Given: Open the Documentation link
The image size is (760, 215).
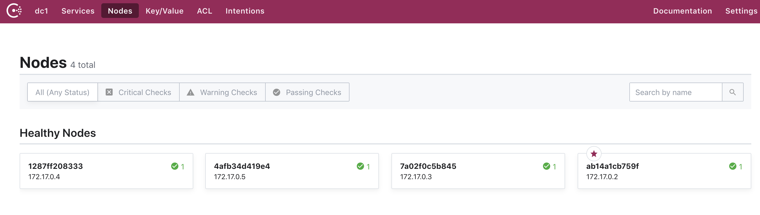Looking at the screenshot, I should coord(682,11).
